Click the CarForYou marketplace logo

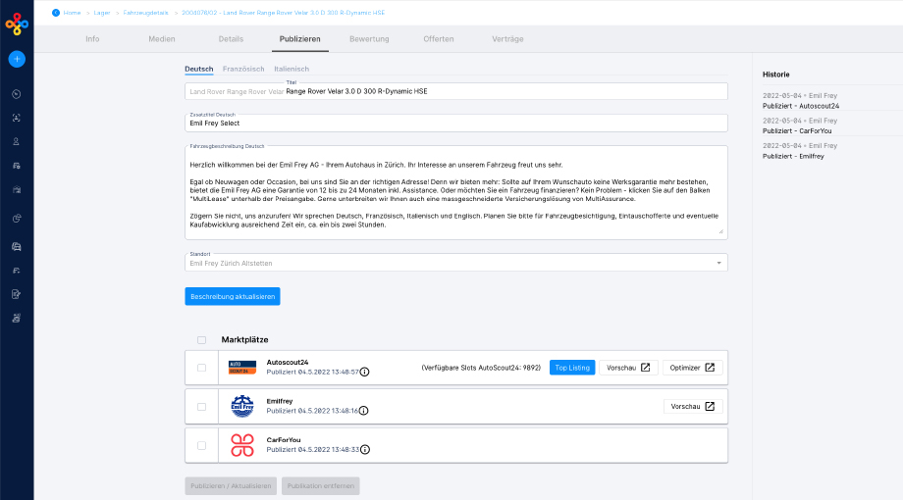point(242,445)
